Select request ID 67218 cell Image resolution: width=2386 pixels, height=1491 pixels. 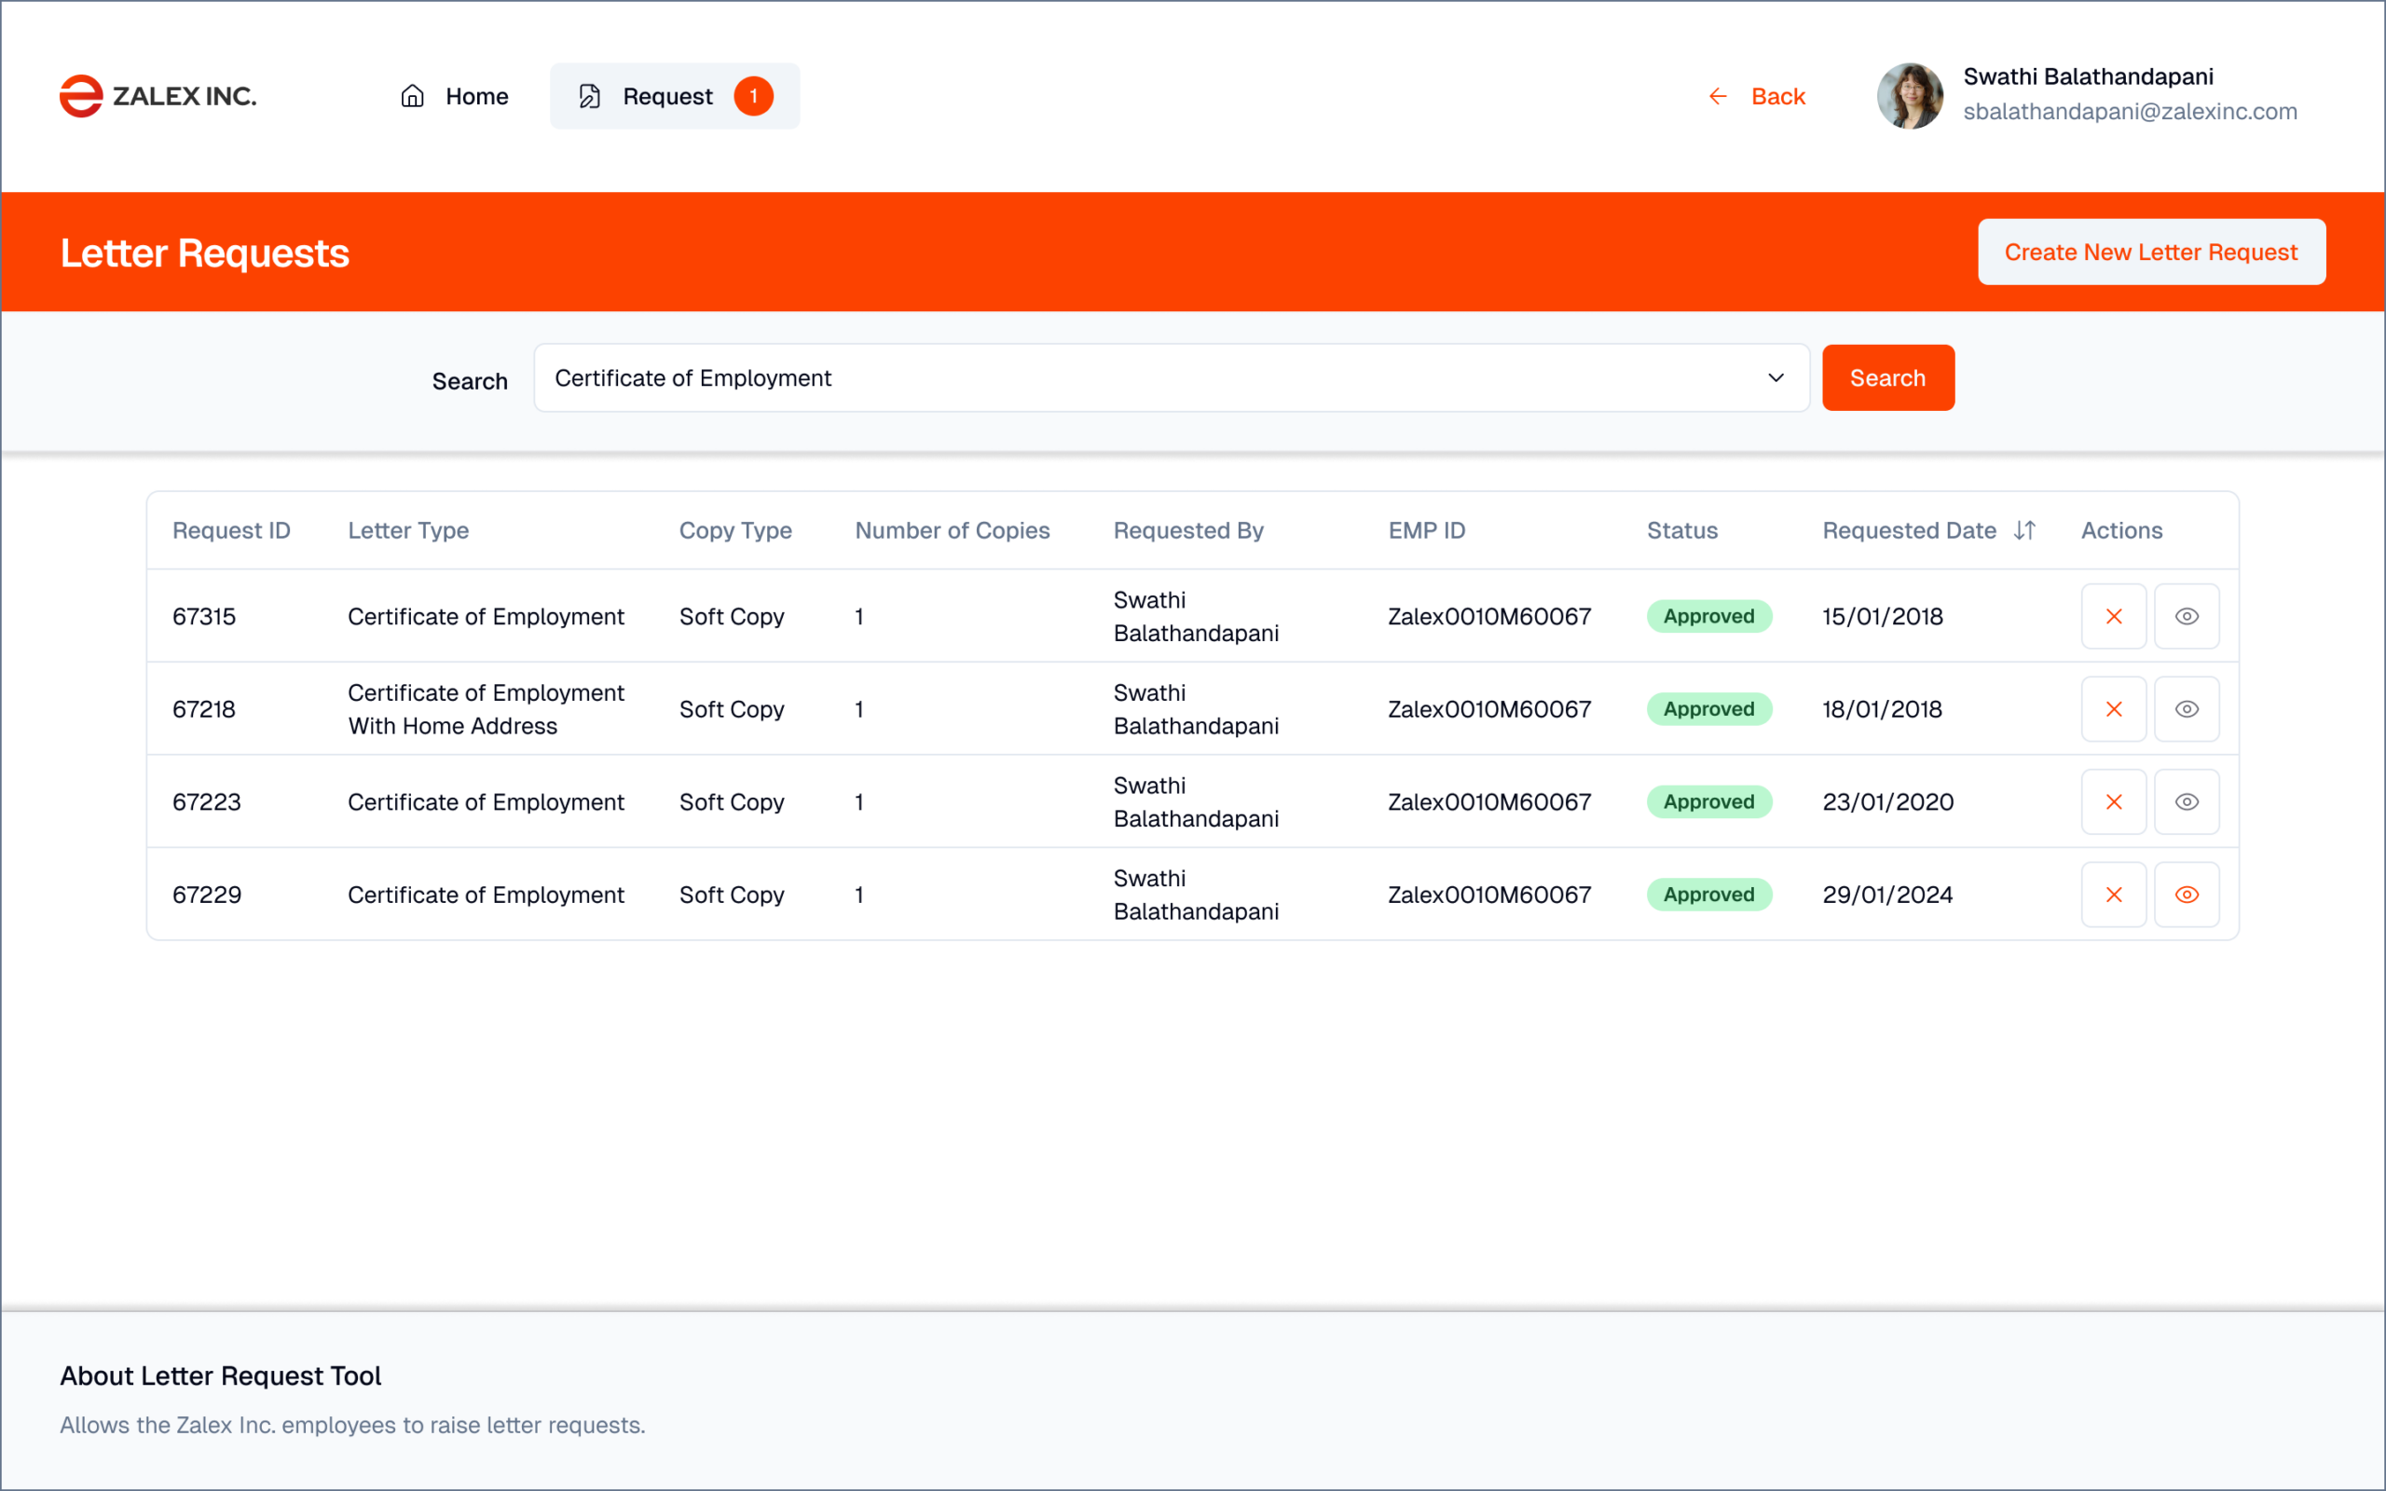click(x=204, y=709)
